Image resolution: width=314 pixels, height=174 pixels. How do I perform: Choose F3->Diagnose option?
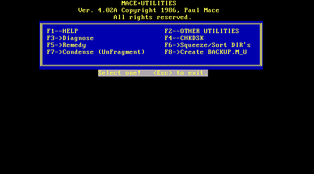click(x=70, y=38)
